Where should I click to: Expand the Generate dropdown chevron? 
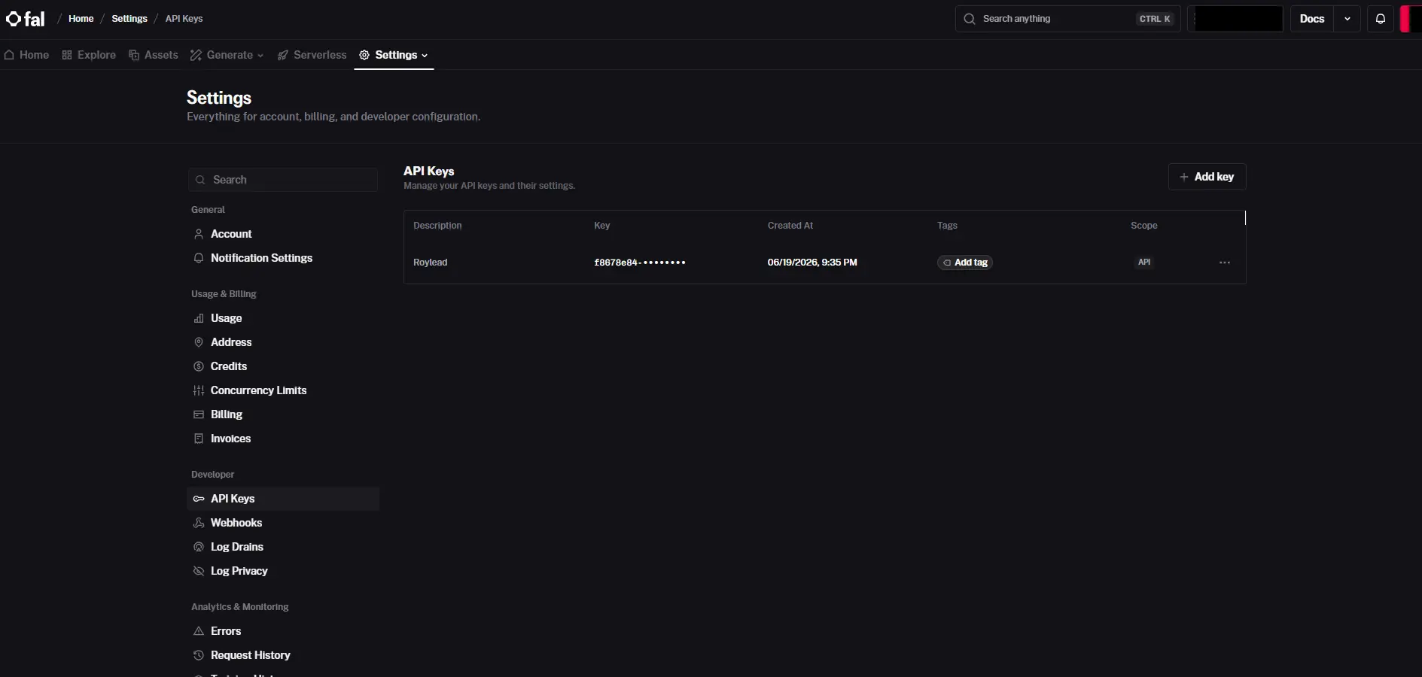point(260,56)
